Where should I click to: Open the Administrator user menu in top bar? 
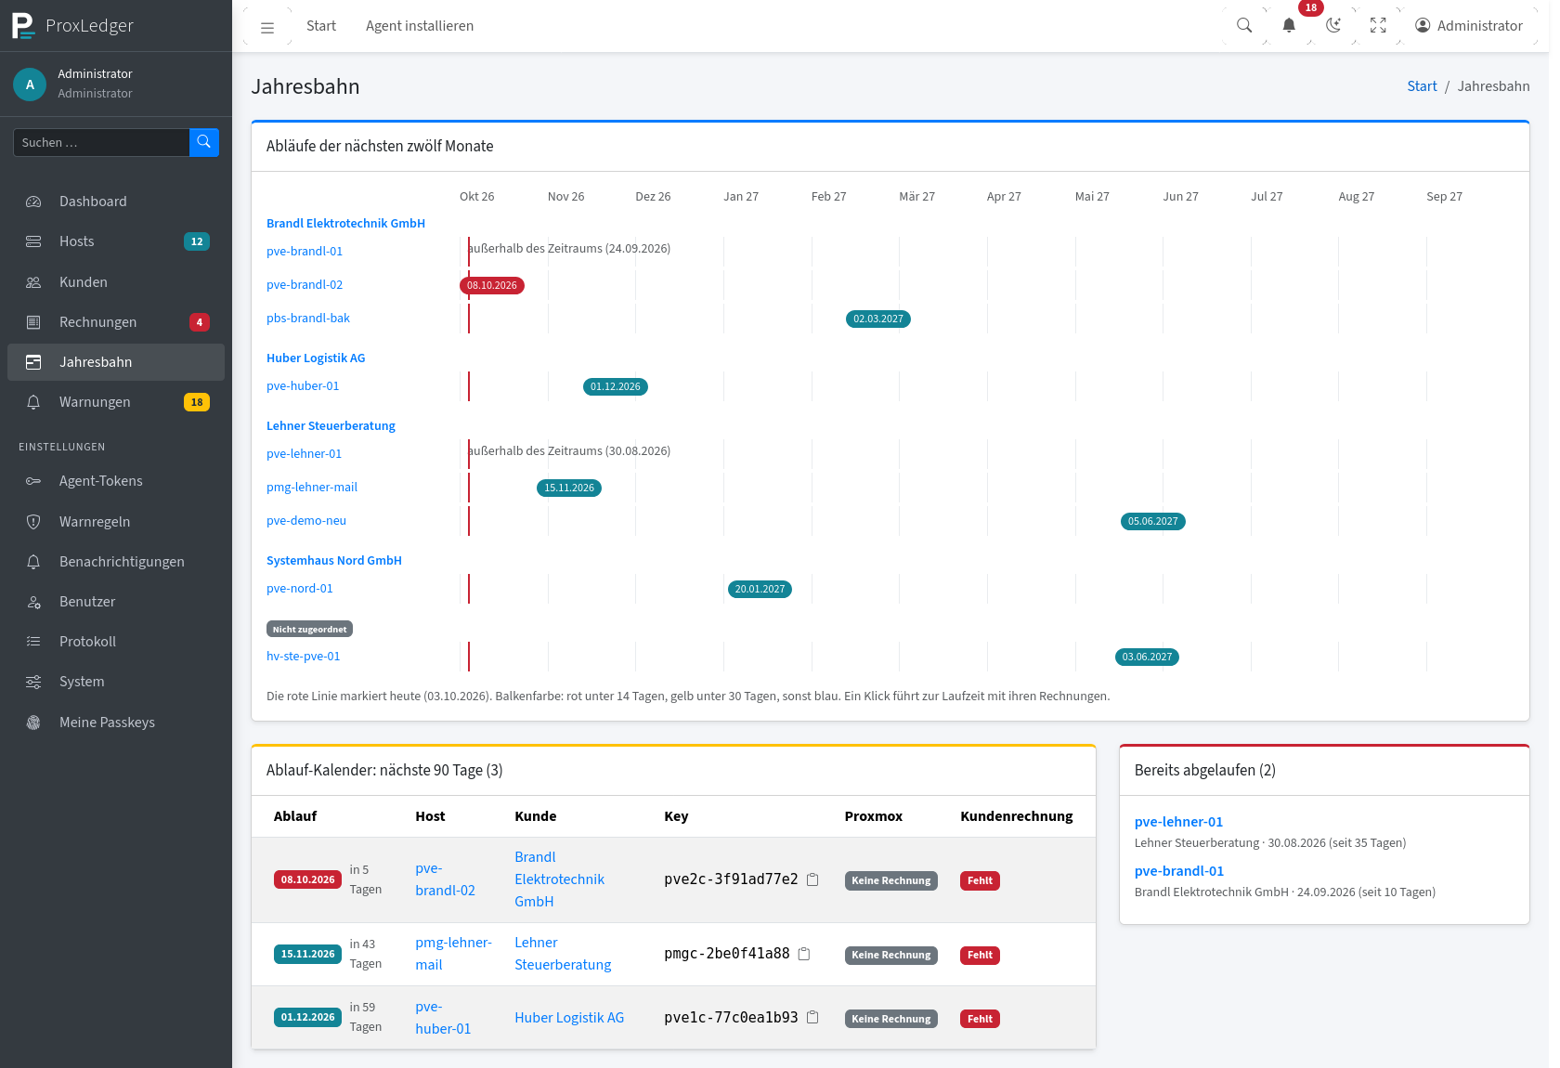[x=1469, y=26]
